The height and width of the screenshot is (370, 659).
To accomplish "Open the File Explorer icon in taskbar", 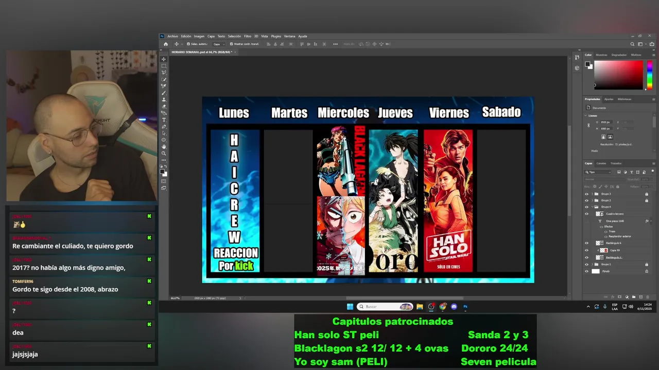I will point(420,306).
